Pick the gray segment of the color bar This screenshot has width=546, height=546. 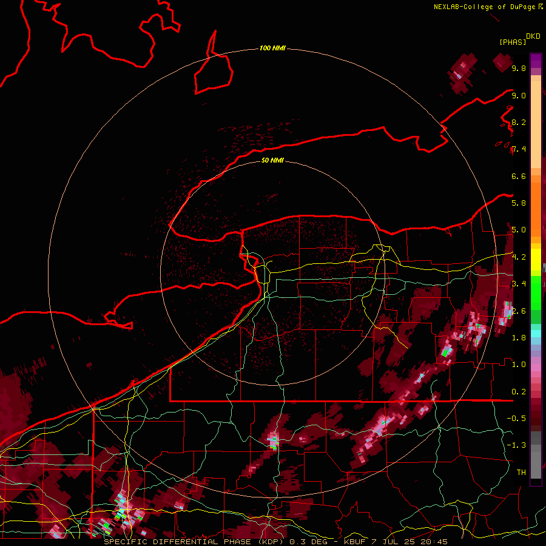coord(536,456)
